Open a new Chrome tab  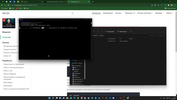pos(93,2)
